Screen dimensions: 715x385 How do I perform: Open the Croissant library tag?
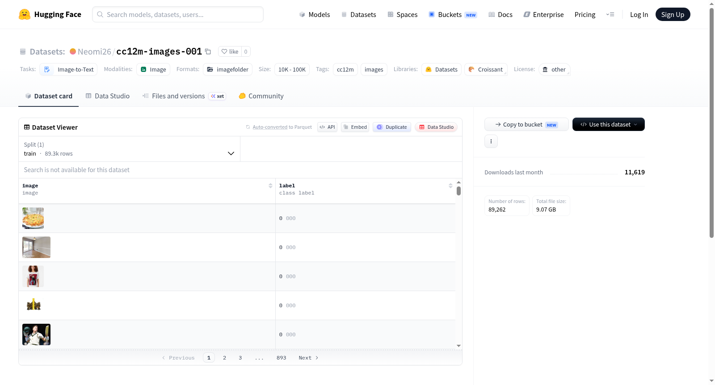[x=486, y=69]
